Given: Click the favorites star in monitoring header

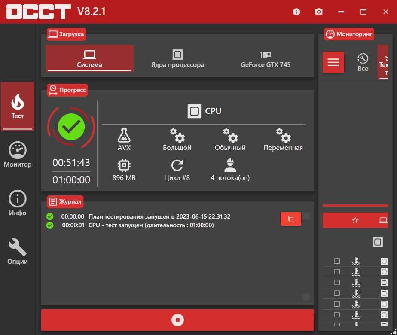Looking at the screenshot, I should [355, 220].
